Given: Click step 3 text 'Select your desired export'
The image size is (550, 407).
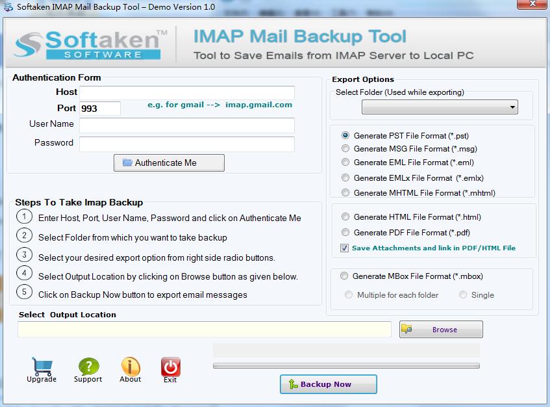Looking at the screenshot, I should (x=156, y=257).
